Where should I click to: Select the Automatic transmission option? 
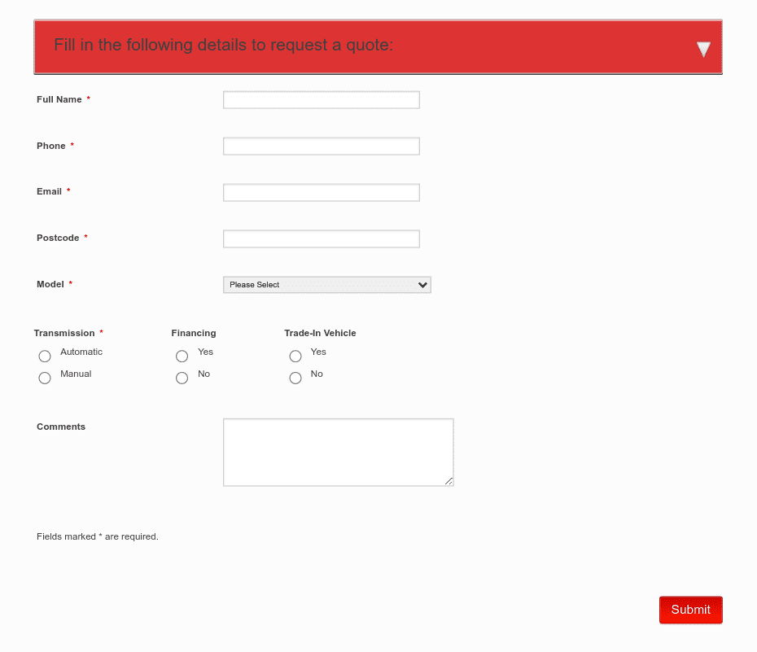tap(45, 356)
